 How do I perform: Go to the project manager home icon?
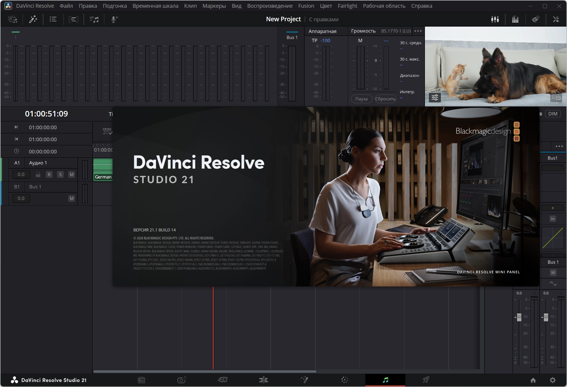[533, 380]
